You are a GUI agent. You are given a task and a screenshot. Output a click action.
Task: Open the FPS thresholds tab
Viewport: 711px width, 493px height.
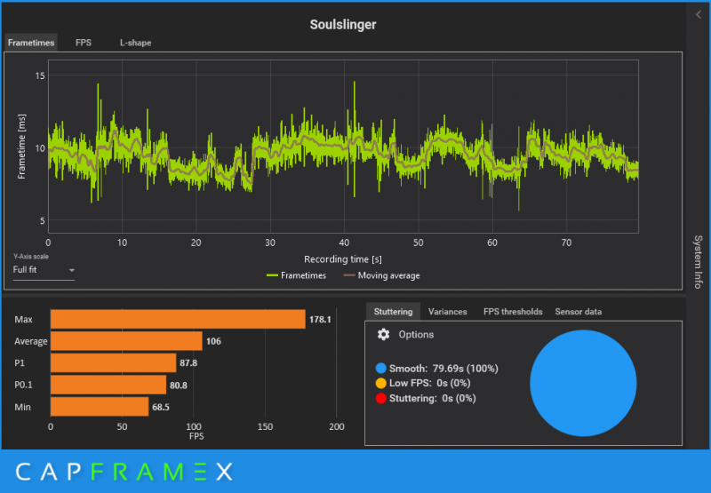pos(513,312)
